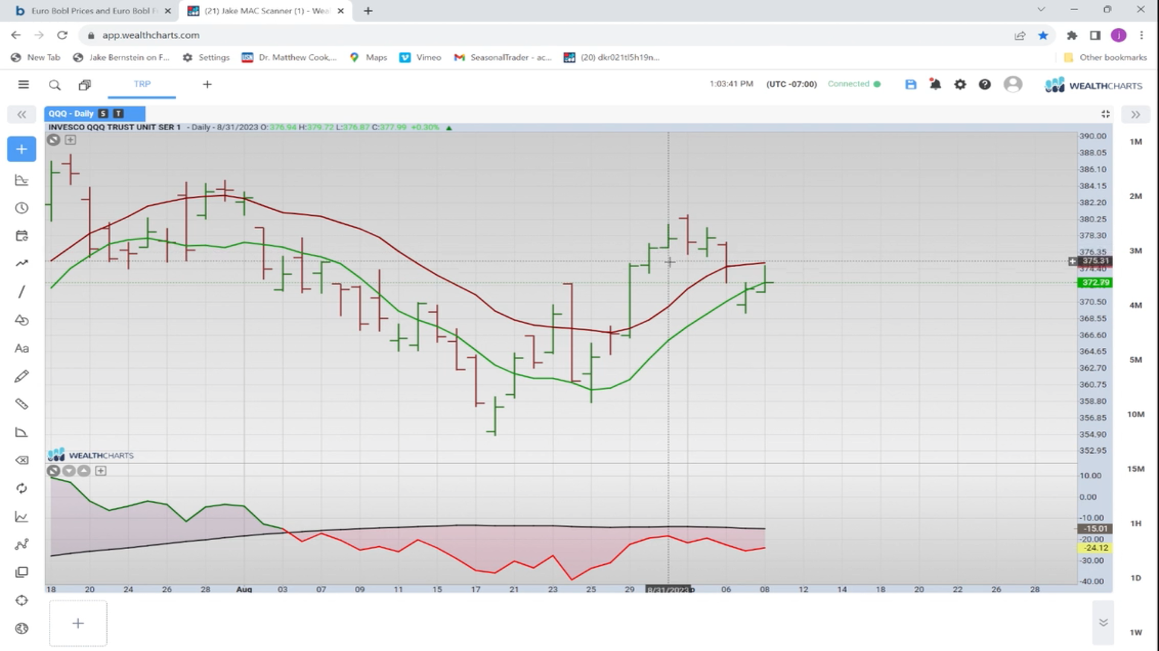
Task: Open the hamburger main menu
Action: [24, 84]
